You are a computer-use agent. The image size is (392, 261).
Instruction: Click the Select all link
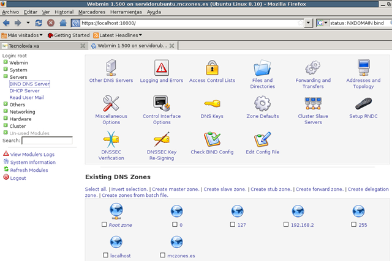click(x=96, y=189)
